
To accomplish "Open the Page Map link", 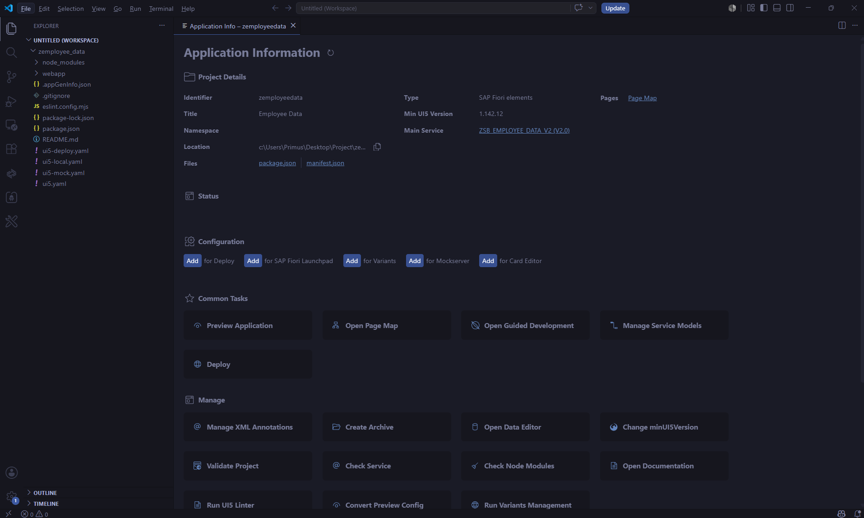I will click(642, 98).
